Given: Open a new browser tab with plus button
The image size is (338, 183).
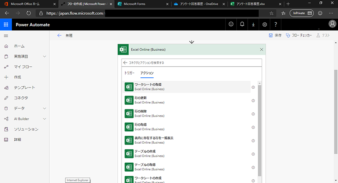Looking at the screenshot, I should pos(288,4).
